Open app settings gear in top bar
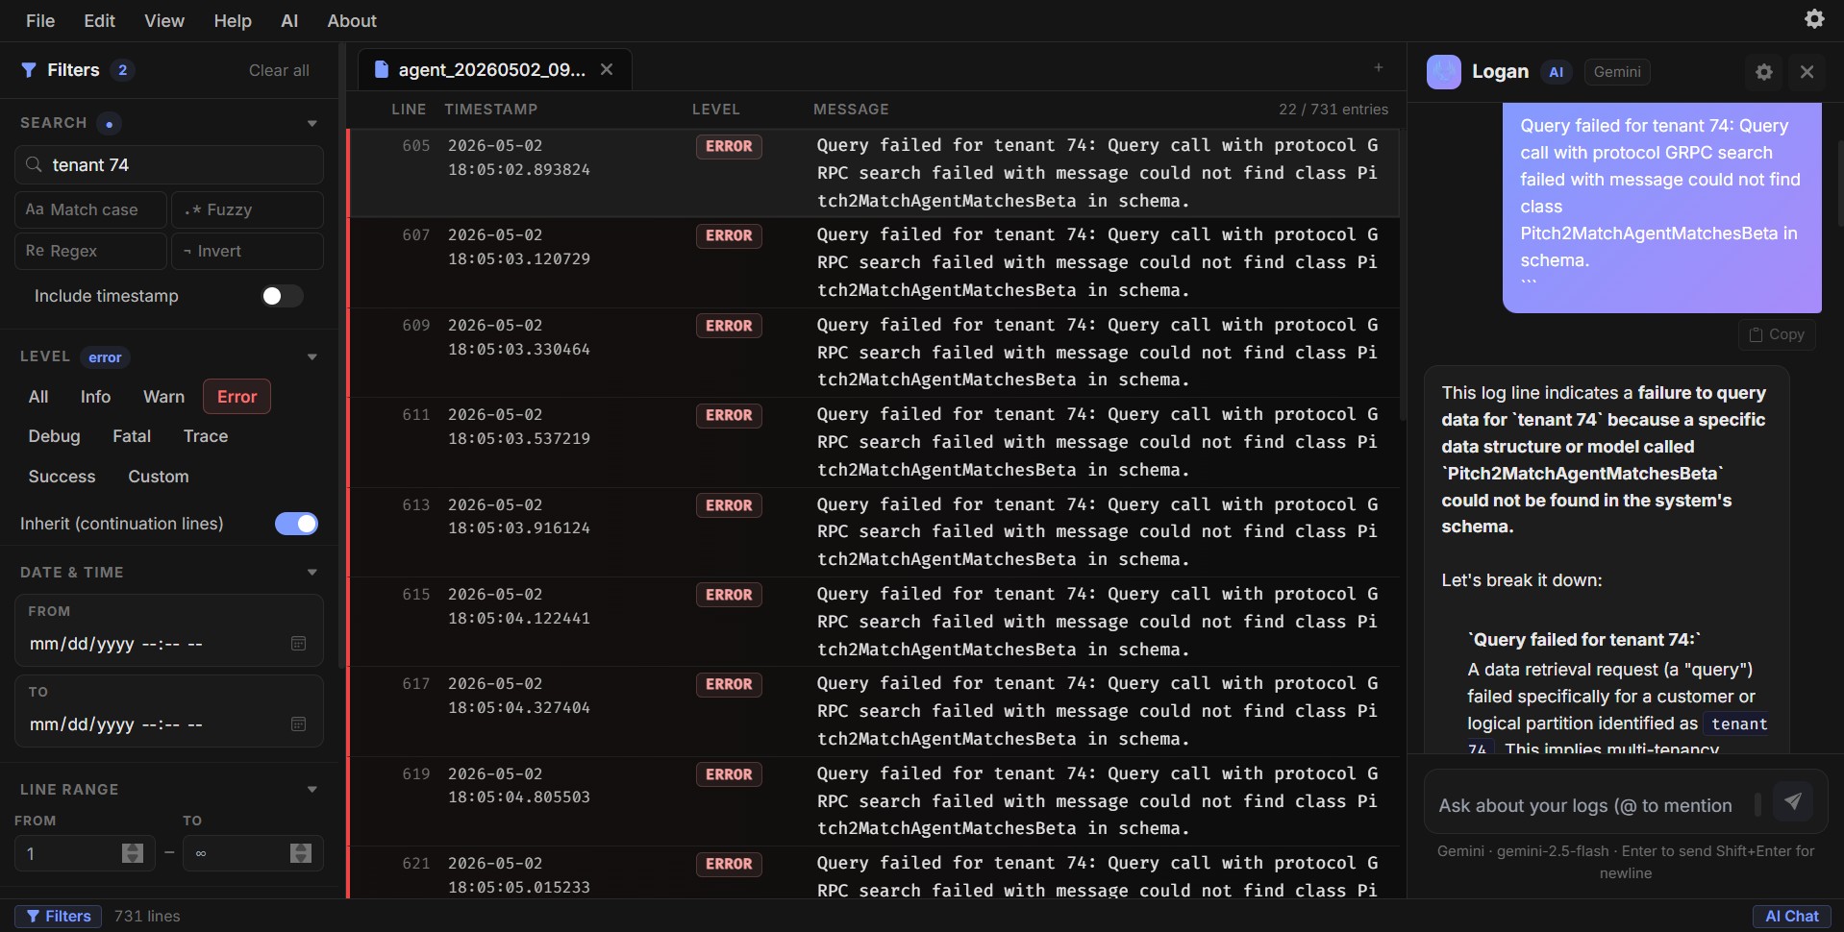Screen dimensions: 1844x932 pyautogui.click(x=1814, y=19)
